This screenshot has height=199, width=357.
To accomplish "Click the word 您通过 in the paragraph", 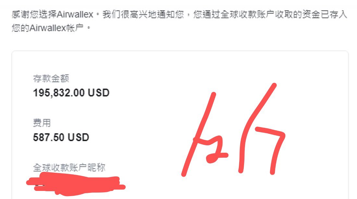I will point(207,15).
